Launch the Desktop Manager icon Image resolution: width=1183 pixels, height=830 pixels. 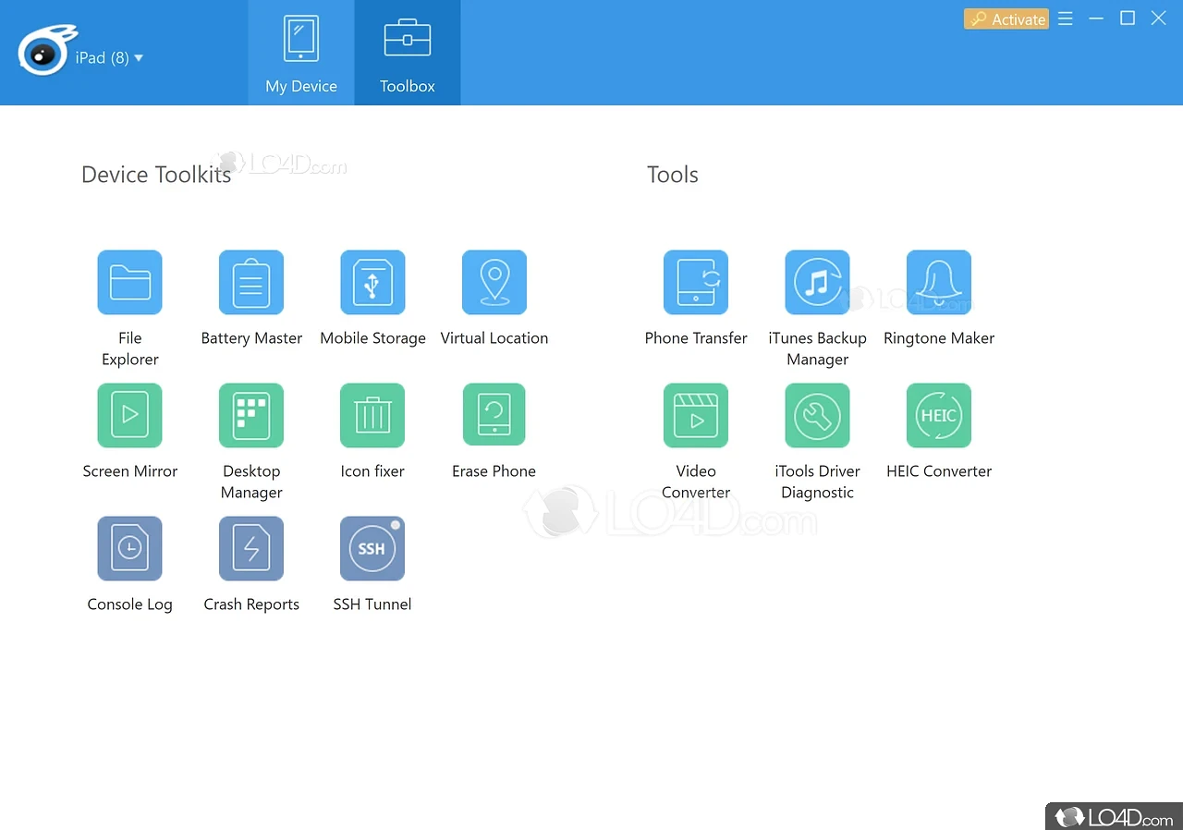pyautogui.click(x=251, y=415)
